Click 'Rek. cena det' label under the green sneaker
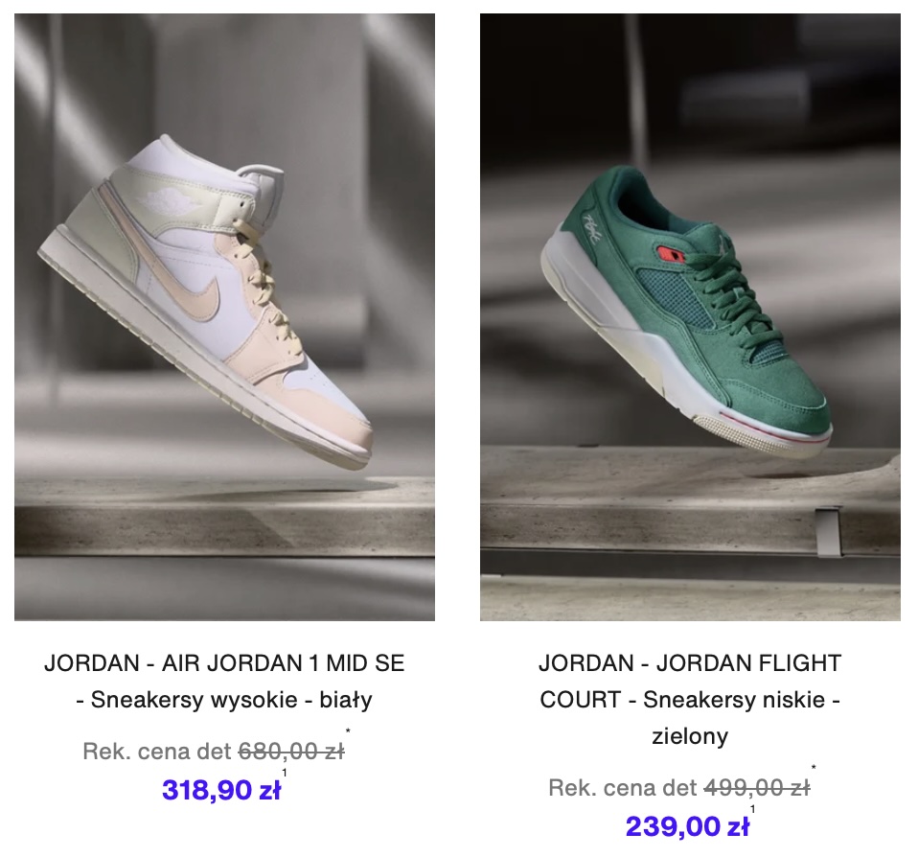 tap(623, 788)
